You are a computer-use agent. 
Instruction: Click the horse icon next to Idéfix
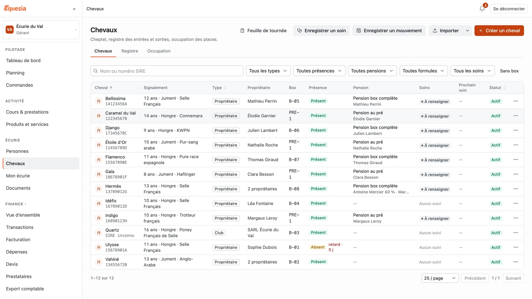coord(99,203)
